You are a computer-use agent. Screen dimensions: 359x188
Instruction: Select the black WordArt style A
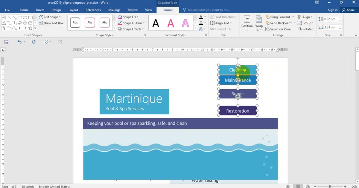point(156,23)
